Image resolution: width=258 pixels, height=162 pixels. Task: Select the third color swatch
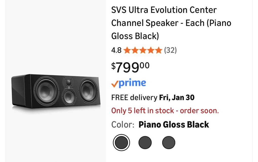[x=168, y=143]
